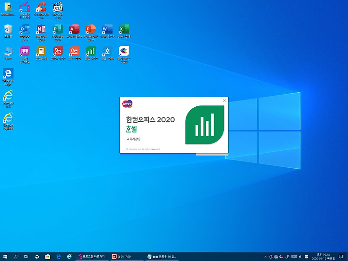
Task: Launch Hangul 2020 blue word processor shortcut
Action: (x=107, y=53)
